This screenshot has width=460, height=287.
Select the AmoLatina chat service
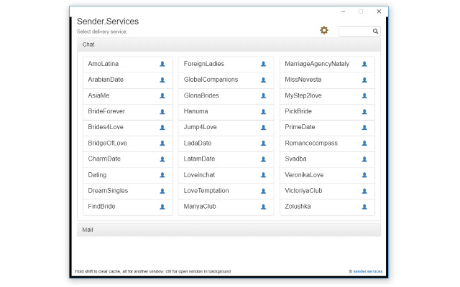point(103,64)
